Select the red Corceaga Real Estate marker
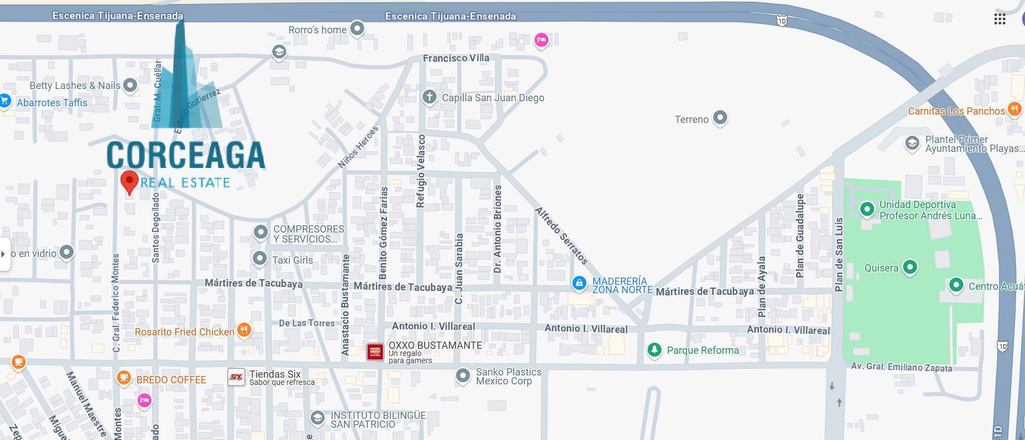Screen dimensions: 1025x440 [x=129, y=183]
